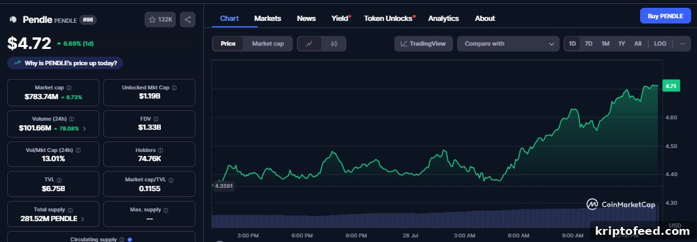Click the 6.69% (1d) change text
Viewport: 697px width, 242px height.
(78, 44)
